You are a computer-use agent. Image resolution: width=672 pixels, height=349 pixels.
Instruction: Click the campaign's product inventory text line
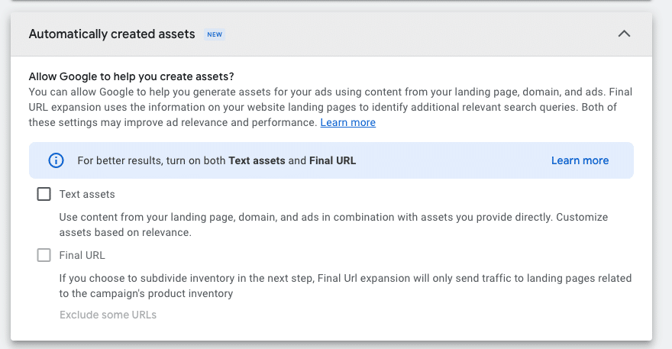point(146,294)
